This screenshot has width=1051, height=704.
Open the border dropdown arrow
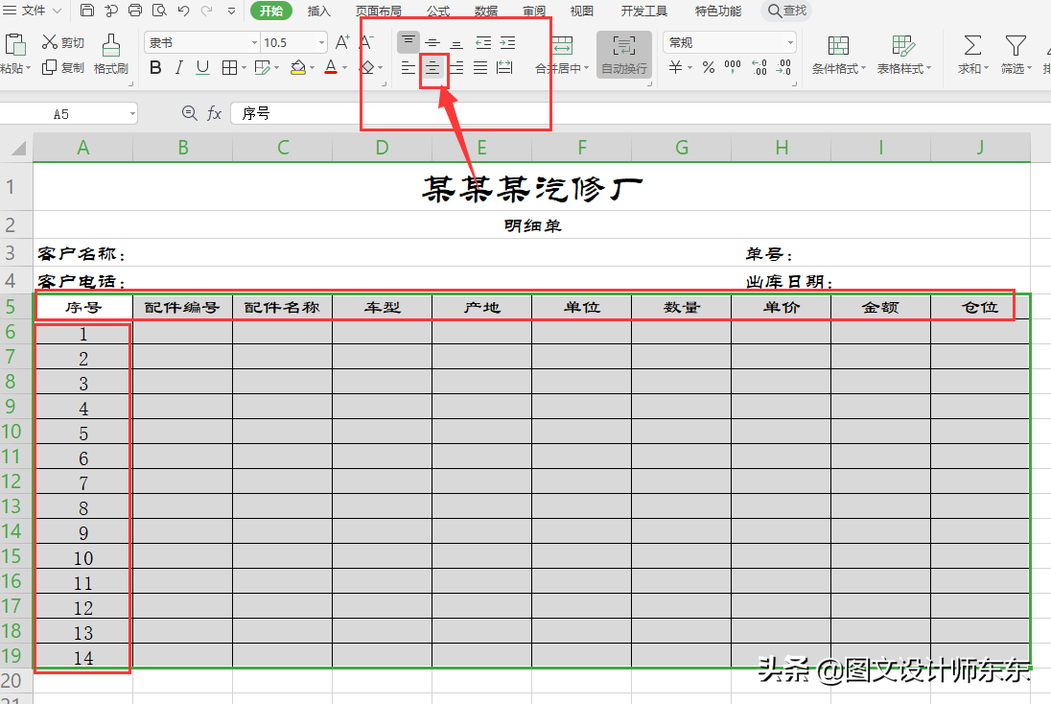tap(244, 68)
